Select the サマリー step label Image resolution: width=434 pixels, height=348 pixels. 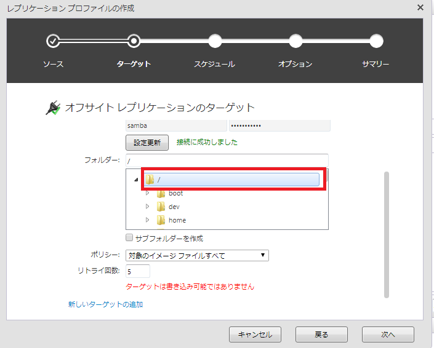376,64
